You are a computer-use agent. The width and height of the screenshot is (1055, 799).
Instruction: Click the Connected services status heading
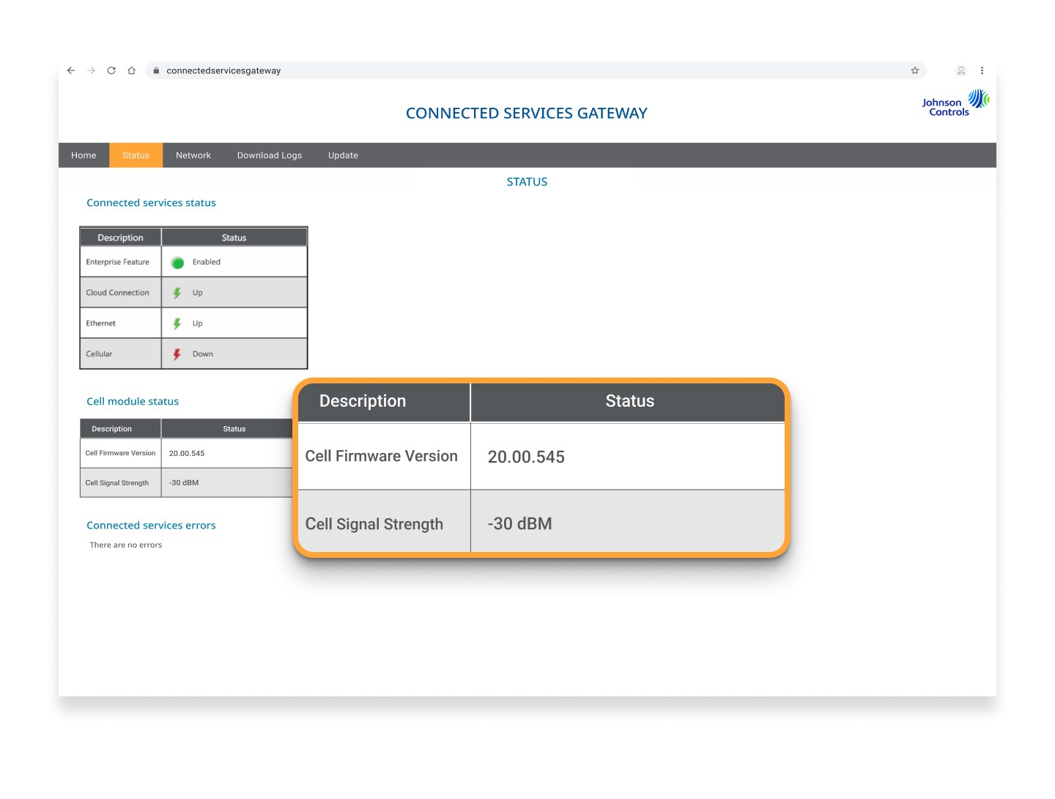151,203
